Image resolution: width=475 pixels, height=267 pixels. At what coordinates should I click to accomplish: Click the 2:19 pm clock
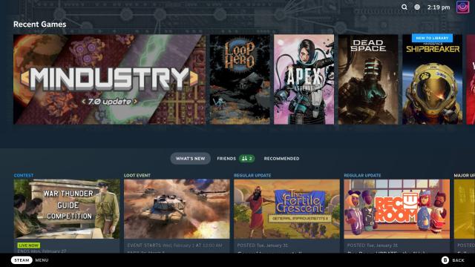click(x=439, y=7)
